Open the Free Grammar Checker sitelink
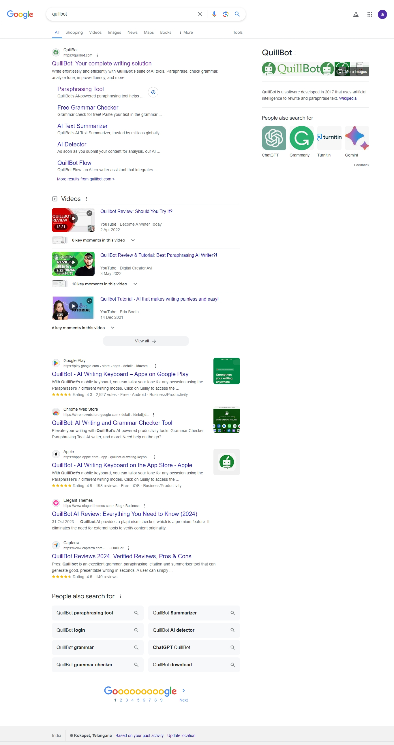 coord(88,107)
